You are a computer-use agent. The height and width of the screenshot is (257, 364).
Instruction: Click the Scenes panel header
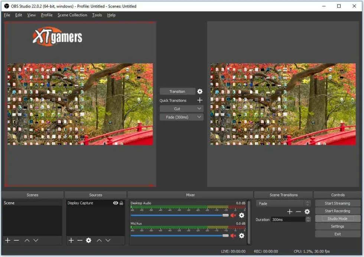click(x=33, y=195)
